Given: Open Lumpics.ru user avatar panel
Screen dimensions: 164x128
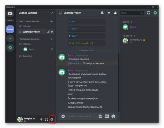Looking at the screenshot, I should [20, 119].
